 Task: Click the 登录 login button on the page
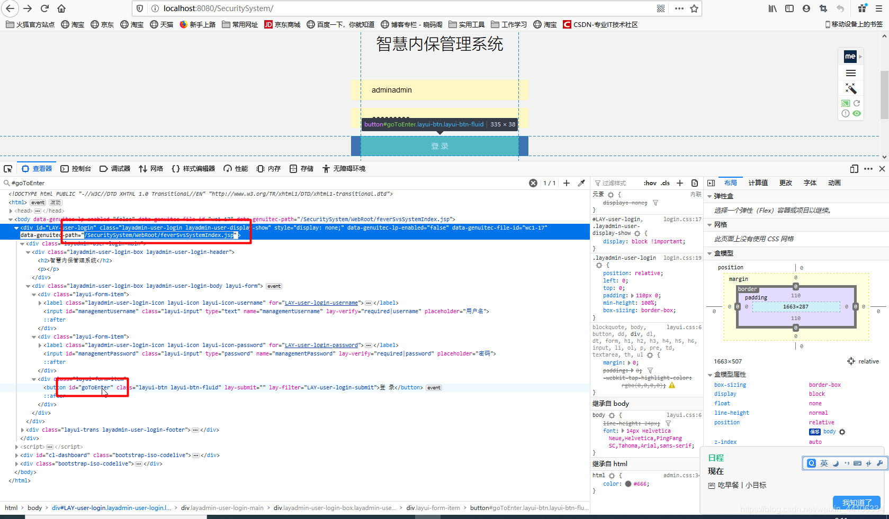tap(439, 146)
